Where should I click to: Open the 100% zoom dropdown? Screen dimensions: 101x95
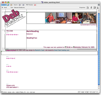pos(84,92)
